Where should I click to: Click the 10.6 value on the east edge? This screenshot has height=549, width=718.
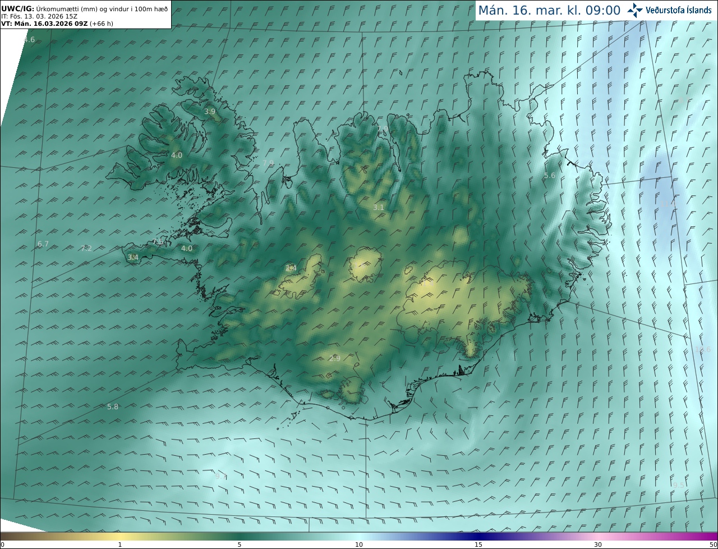coord(703,350)
